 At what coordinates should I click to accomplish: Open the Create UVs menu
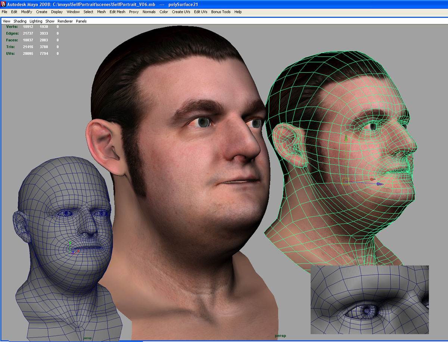coord(181,12)
